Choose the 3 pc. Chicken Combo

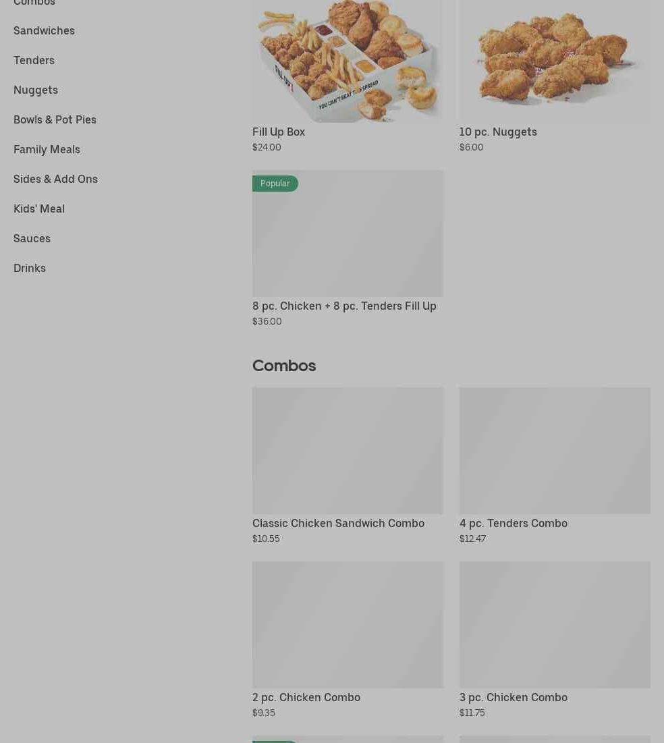point(514,698)
